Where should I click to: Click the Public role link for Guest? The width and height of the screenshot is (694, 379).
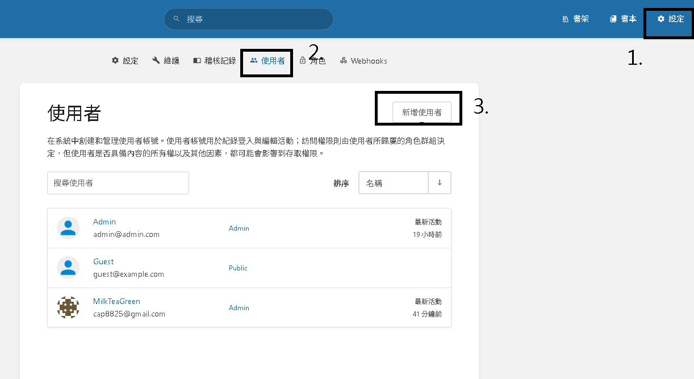click(238, 268)
